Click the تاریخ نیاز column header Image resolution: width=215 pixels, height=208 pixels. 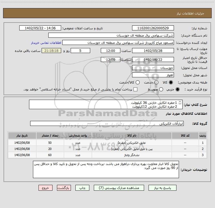click(22, 135)
